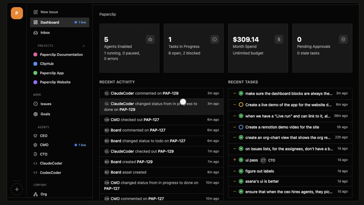The image size is (364, 205).
Task: Click the orange P company avatar
Action: pyautogui.click(x=17, y=13)
